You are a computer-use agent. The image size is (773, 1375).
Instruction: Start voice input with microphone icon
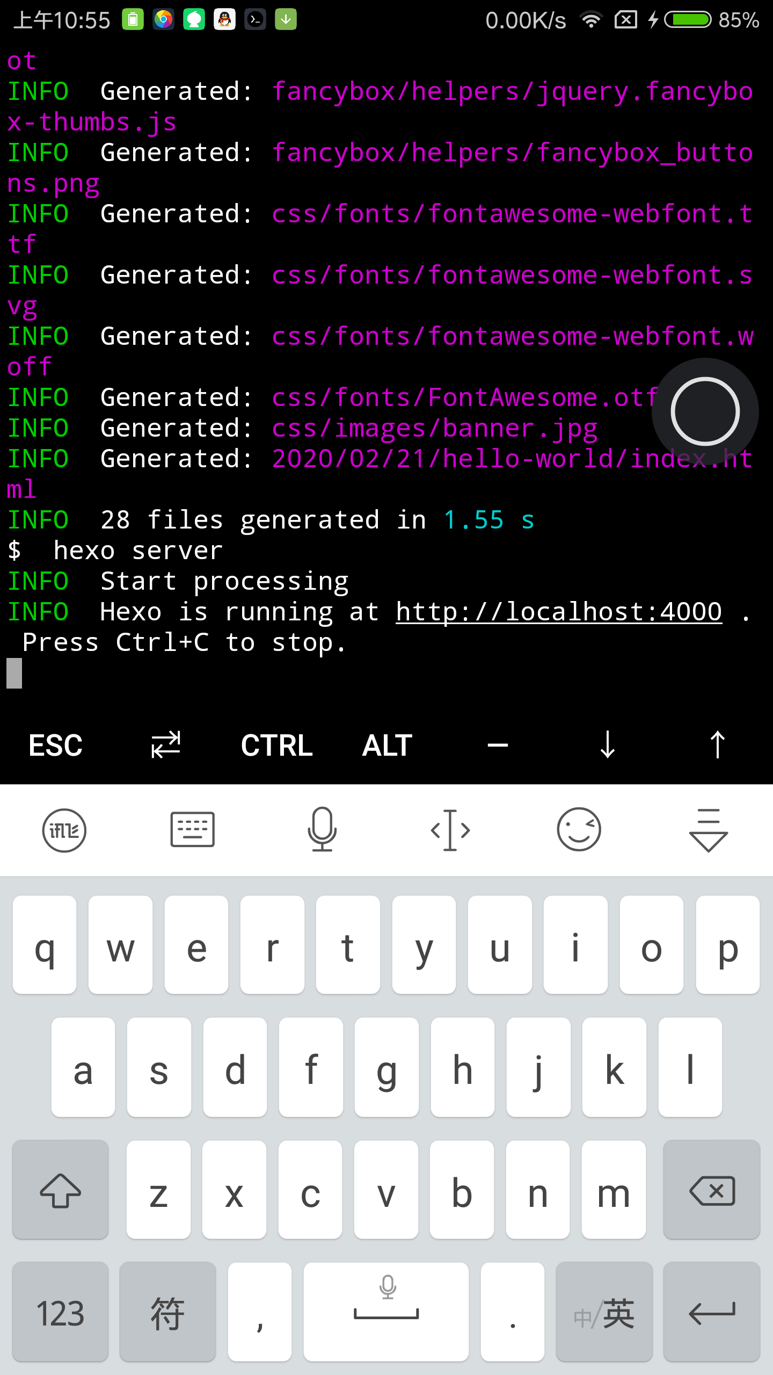[322, 830]
